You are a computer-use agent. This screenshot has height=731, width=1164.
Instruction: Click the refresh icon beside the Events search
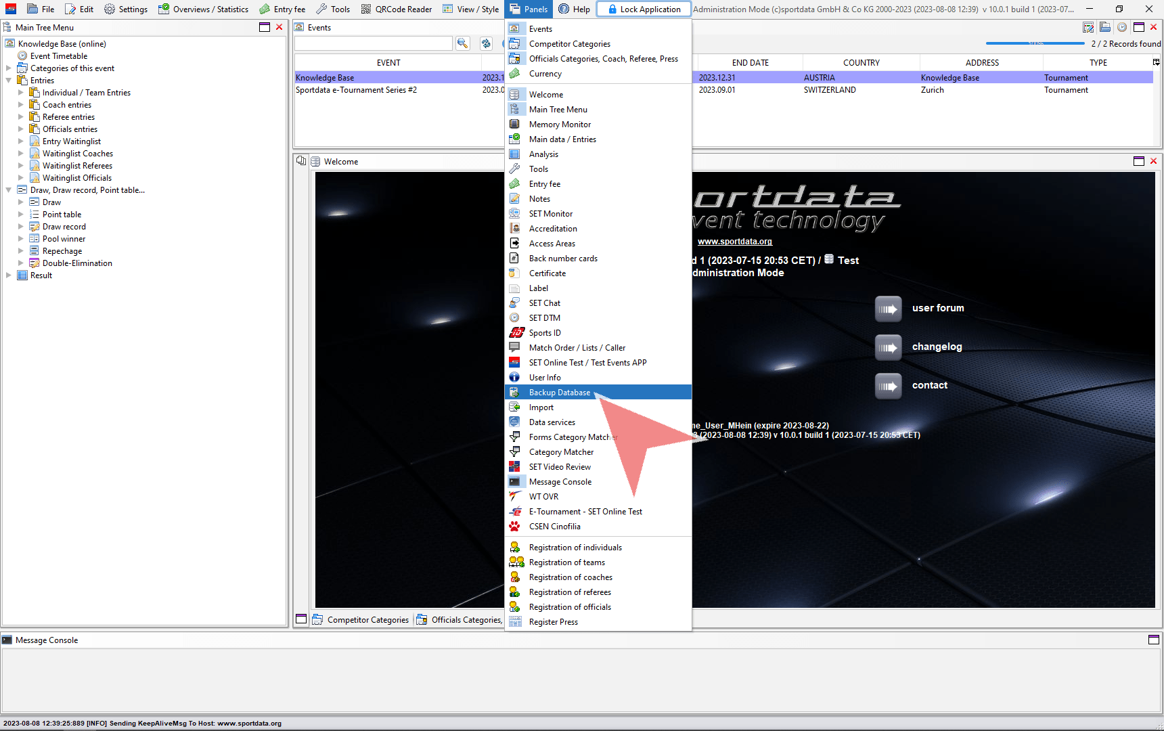pyautogui.click(x=486, y=43)
